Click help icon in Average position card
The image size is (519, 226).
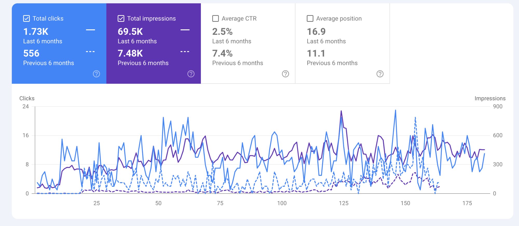(x=380, y=74)
